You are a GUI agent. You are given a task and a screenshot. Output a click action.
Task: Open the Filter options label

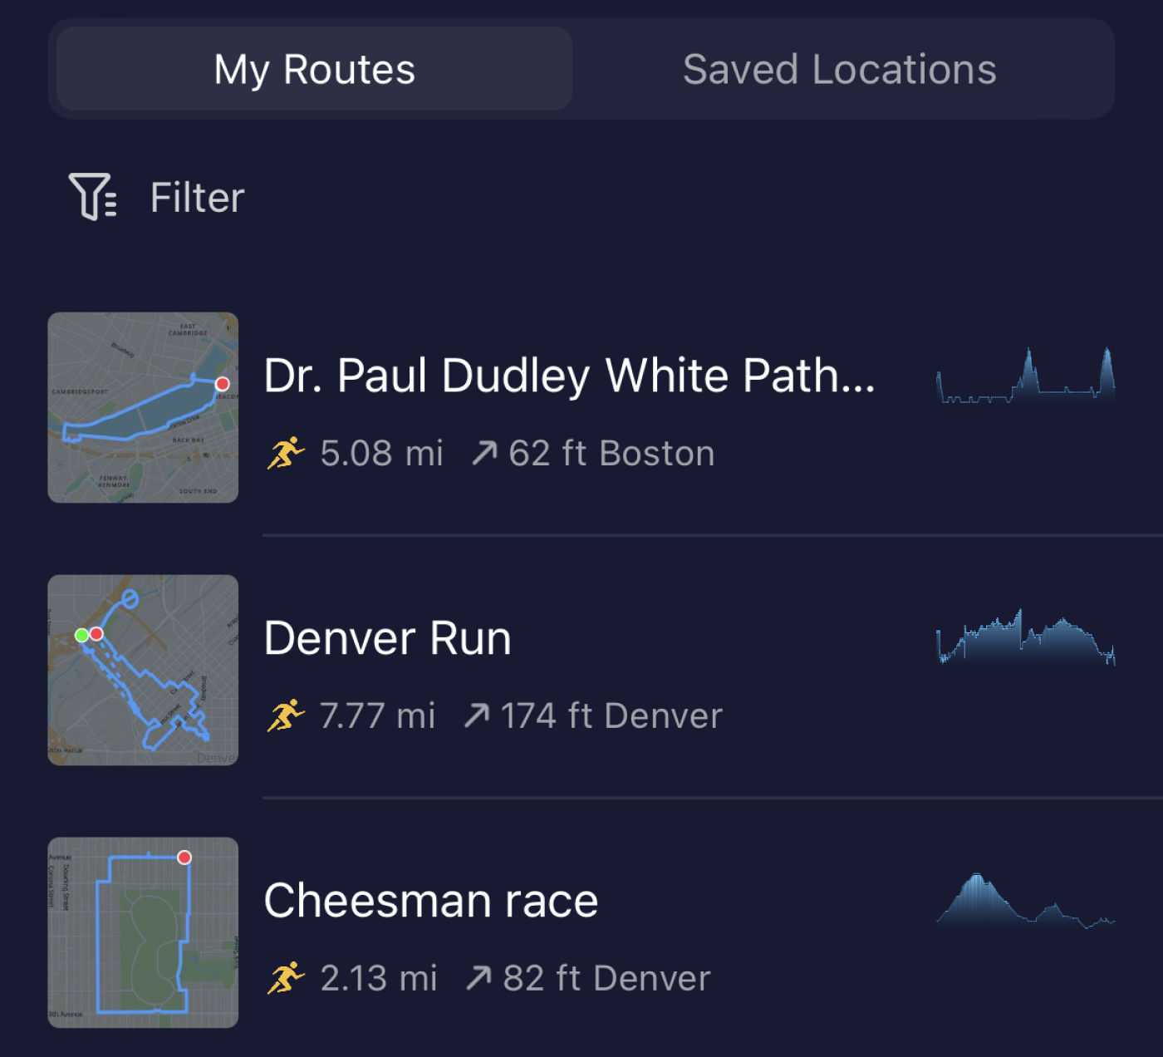click(198, 198)
